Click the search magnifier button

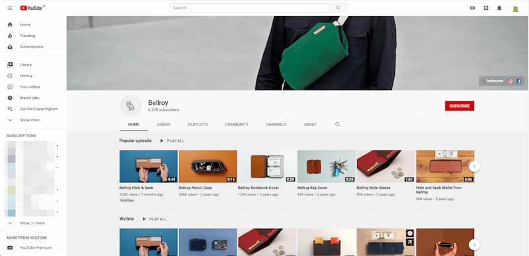click(338, 8)
